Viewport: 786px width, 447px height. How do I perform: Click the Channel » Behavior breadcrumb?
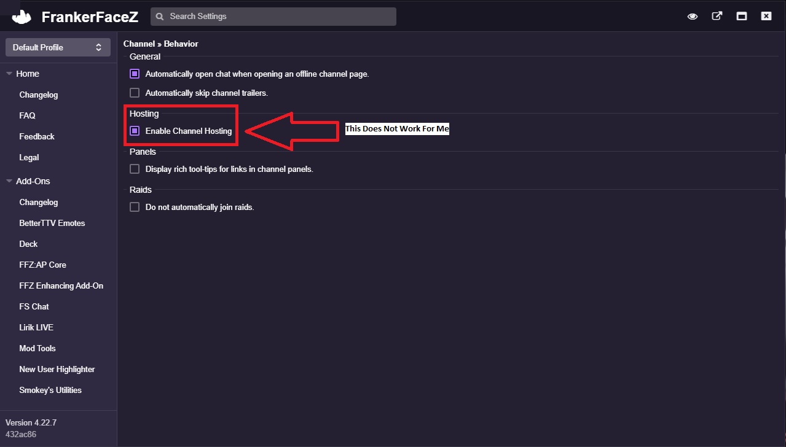point(161,44)
